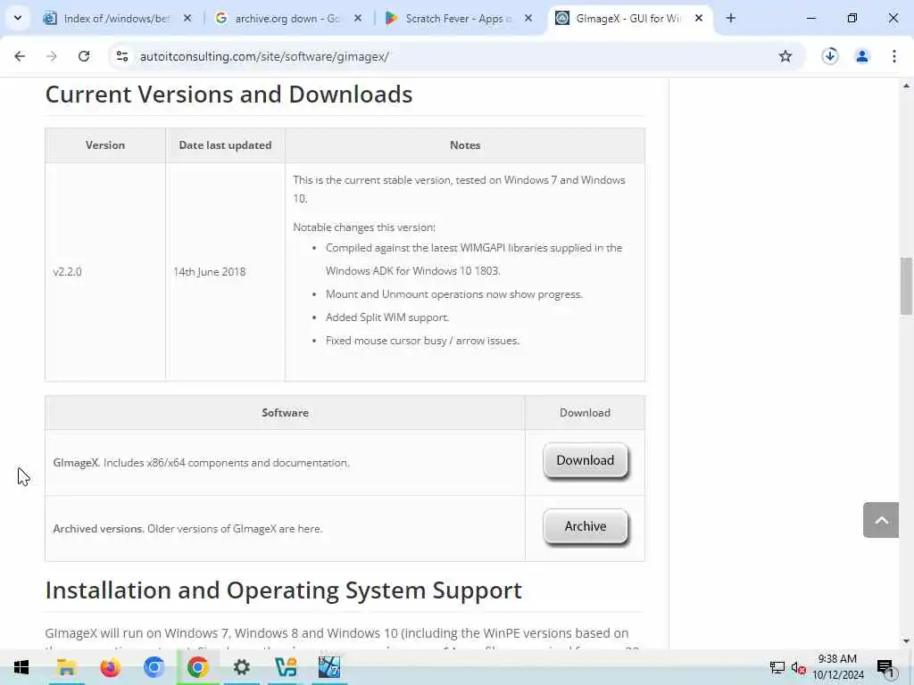Screen dimensions: 914x685
Task: Close the archive.org down tab
Action: click(x=358, y=19)
